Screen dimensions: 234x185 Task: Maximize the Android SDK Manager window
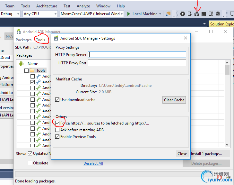pyautogui.click(x=211, y=32)
